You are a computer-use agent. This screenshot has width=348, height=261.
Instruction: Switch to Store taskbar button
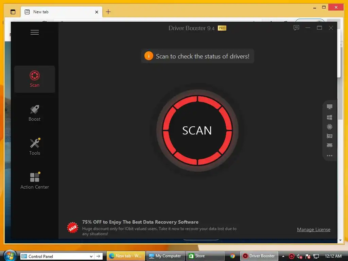[205, 256]
